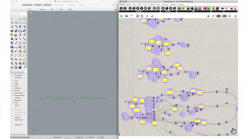Click the light bulb visibility icon
Viewport: 248px width, 139px height.
click(12, 63)
